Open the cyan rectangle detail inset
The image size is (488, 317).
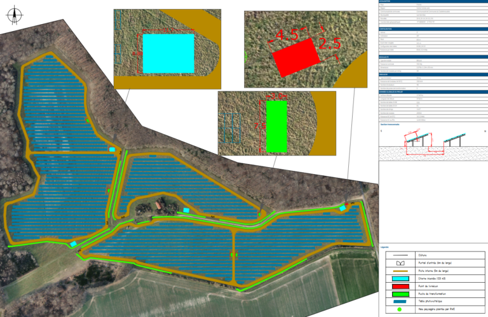point(168,53)
